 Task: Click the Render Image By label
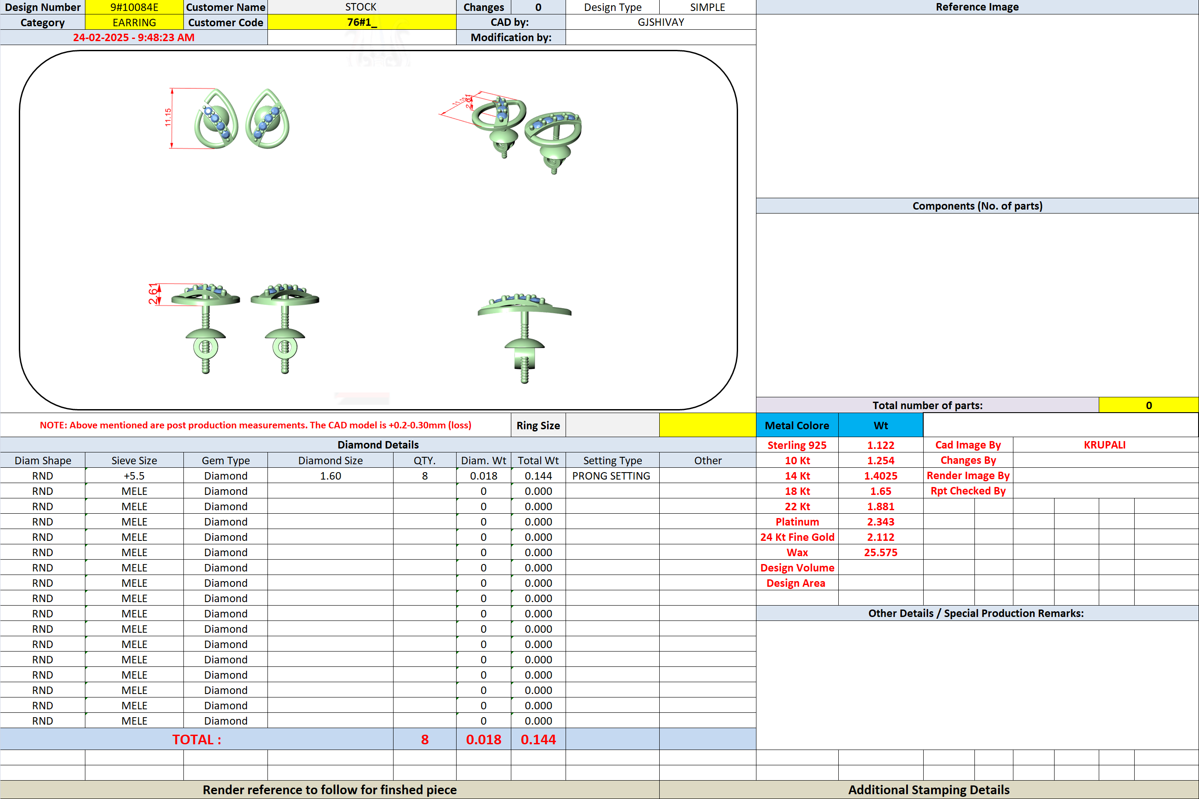pyautogui.click(x=968, y=476)
